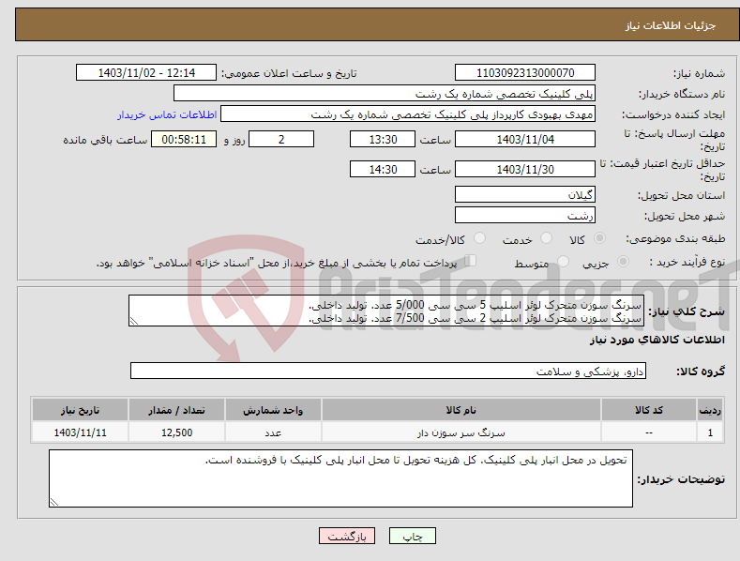Click the شماره نیاز field 1103092313000070
The image size is (740, 561).
[525, 73]
